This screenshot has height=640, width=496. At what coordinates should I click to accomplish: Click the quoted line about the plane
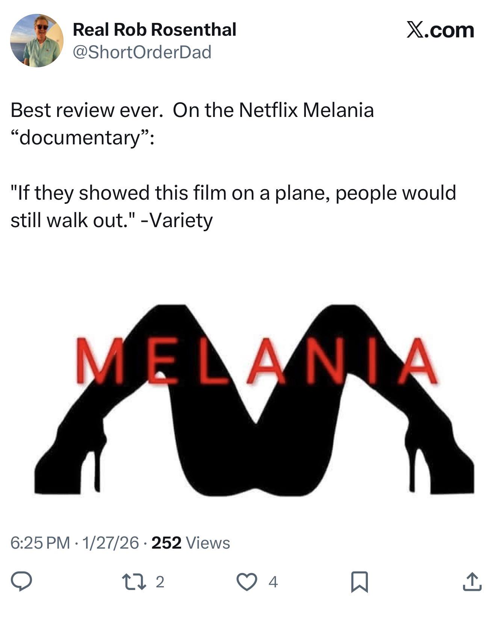tap(233, 193)
